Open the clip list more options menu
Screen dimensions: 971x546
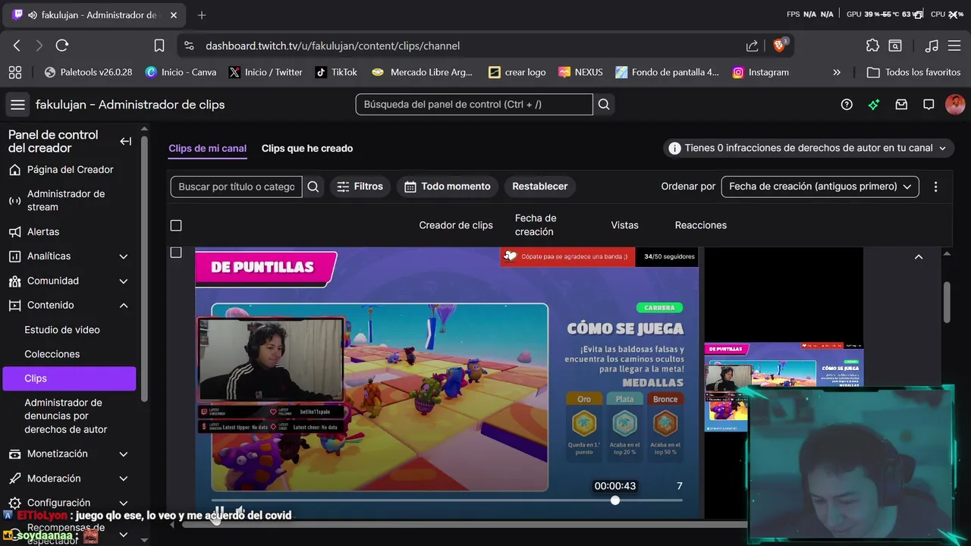[x=935, y=187]
